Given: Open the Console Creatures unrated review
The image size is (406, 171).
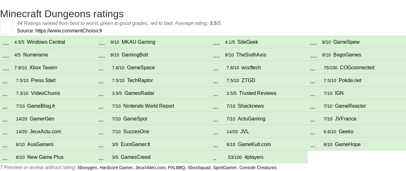Looking at the screenshot, I should pyautogui.click(x=258, y=168).
